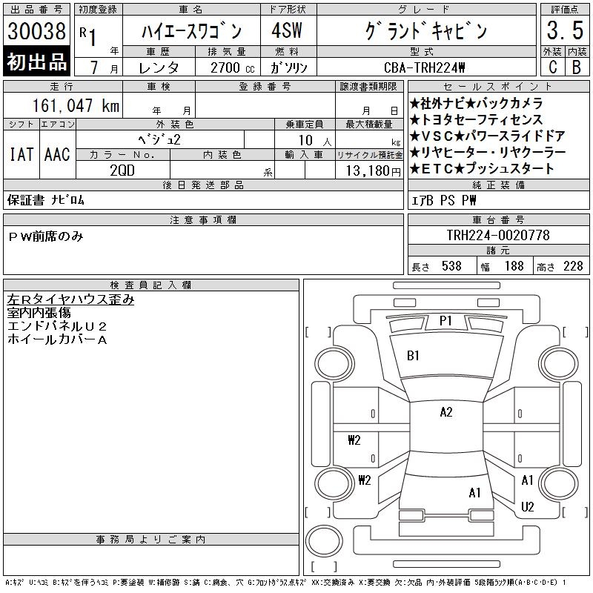Viewport: 593px width, 593px height.
Task: Click the 後日発送部品 header
Action: click(203, 185)
